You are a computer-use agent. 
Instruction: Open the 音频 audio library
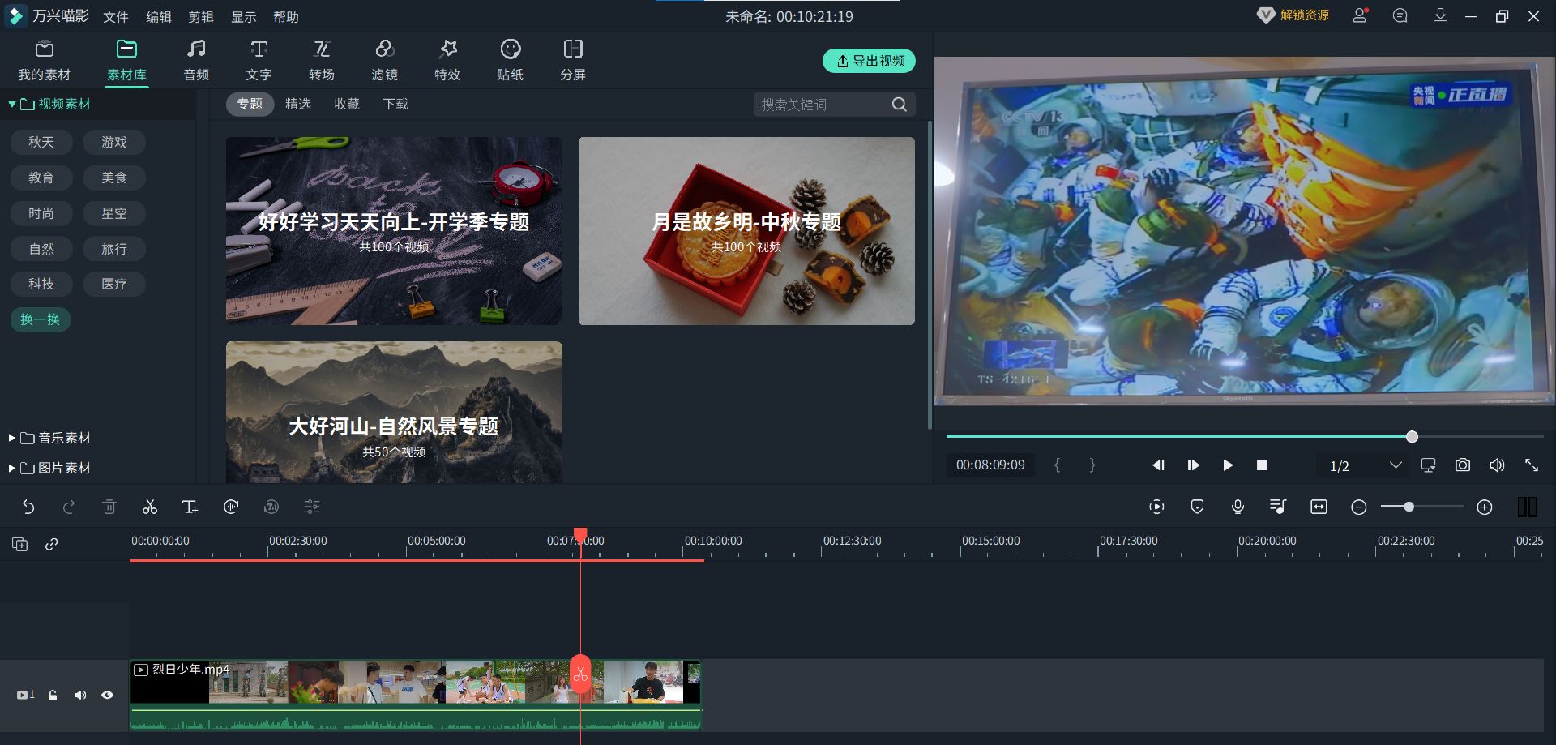[196, 61]
